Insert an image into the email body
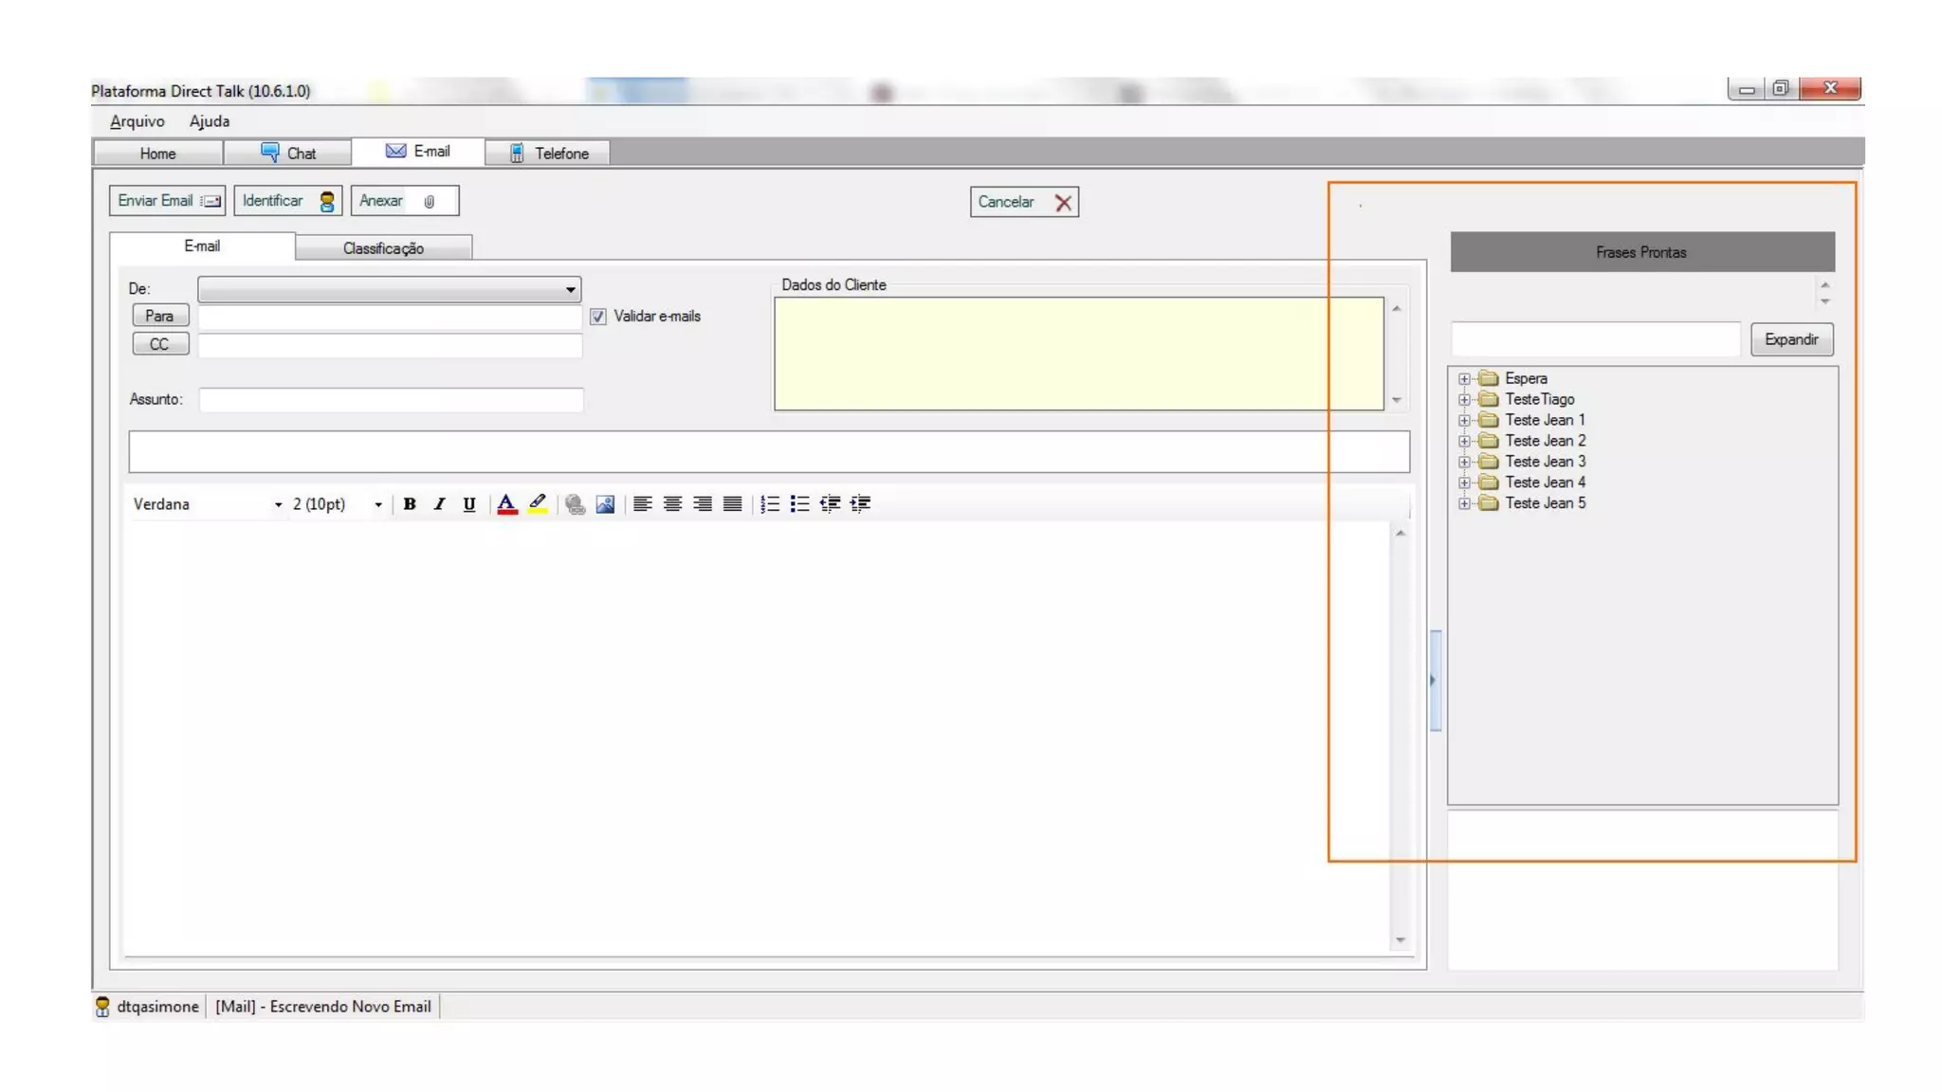Viewport: 1942px width, 1092px height. point(605,504)
